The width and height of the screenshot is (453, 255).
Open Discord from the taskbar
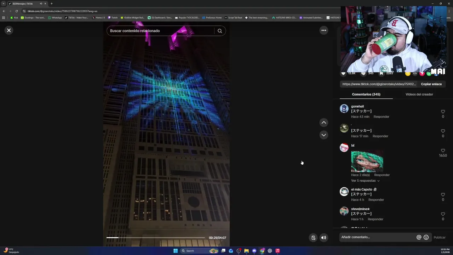(254, 251)
